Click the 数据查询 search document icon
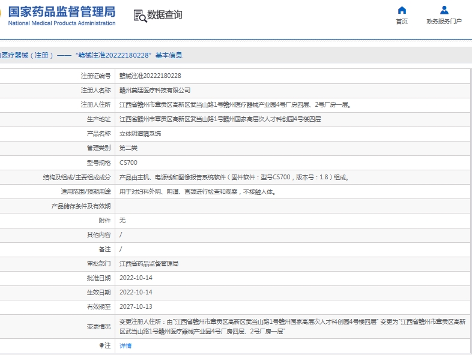 tap(140, 16)
